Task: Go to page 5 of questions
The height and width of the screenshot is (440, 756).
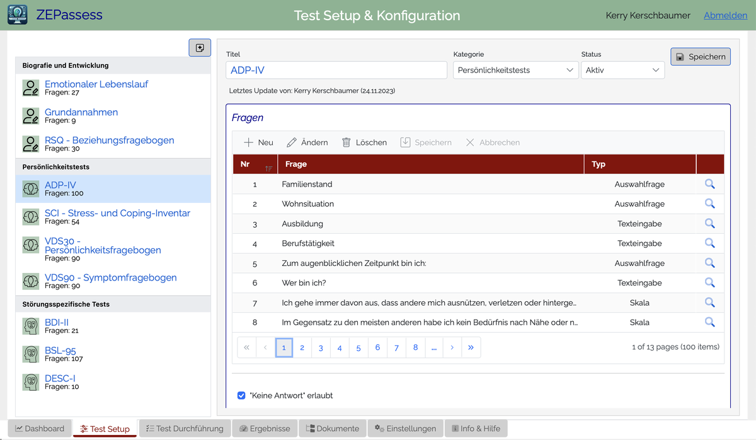Action: 358,347
